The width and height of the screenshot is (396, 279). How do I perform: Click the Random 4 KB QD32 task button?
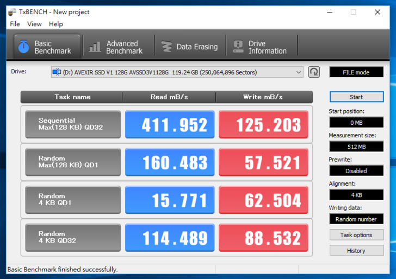pos(73,238)
